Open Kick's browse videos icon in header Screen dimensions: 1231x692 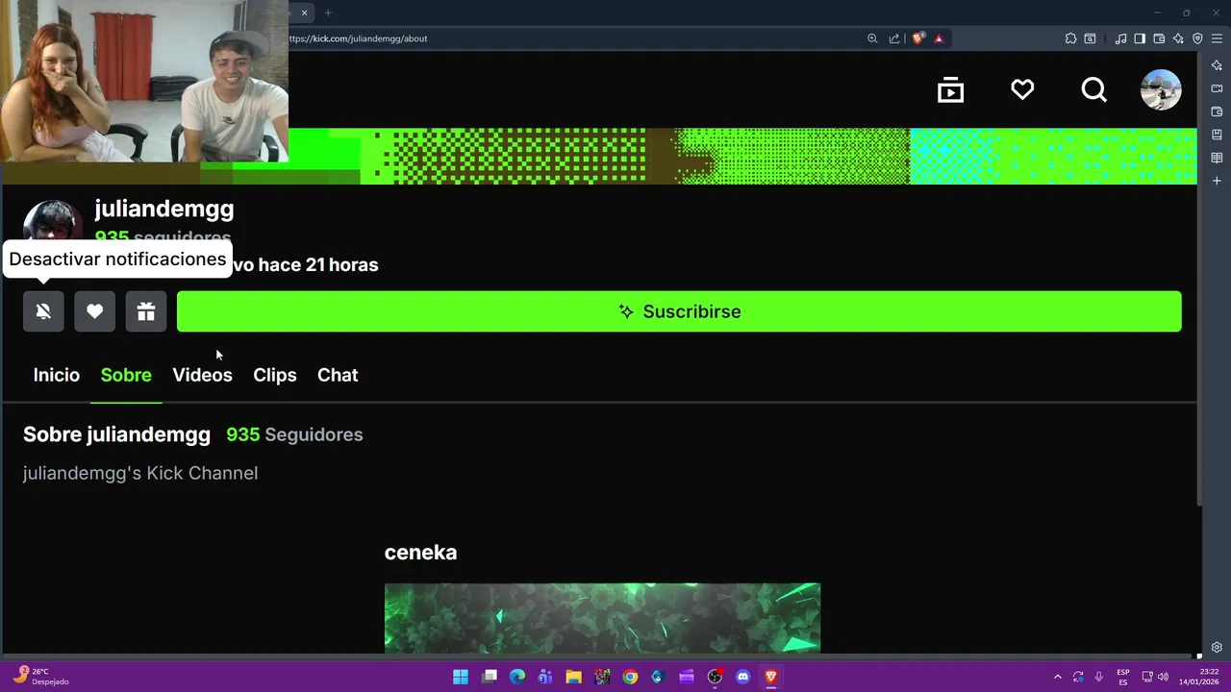tap(950, 89)
